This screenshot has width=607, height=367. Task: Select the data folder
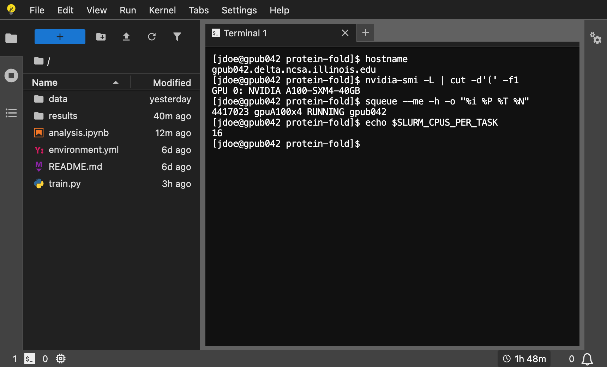[x=112, y=99]
